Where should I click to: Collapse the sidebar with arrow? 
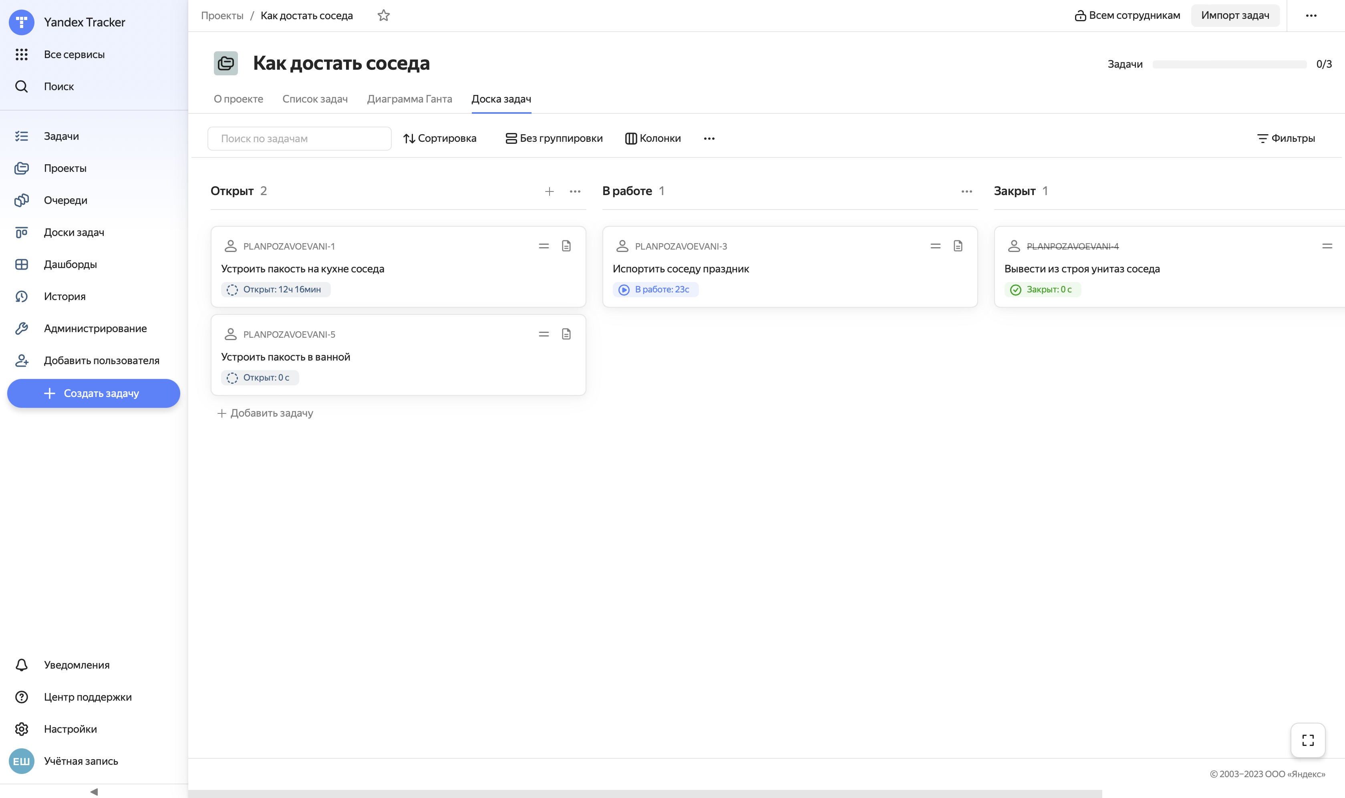click(94, 792)
